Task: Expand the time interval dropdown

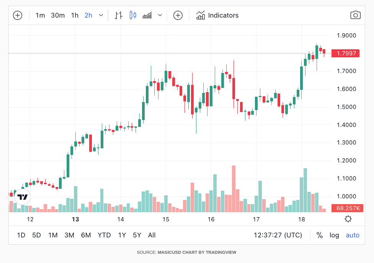Action: tap(101, 15)
